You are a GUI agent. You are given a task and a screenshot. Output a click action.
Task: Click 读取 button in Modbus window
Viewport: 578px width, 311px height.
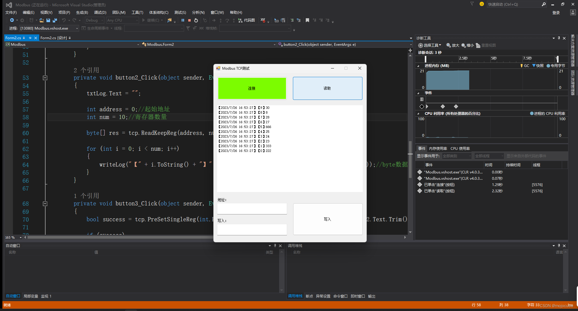327,88
